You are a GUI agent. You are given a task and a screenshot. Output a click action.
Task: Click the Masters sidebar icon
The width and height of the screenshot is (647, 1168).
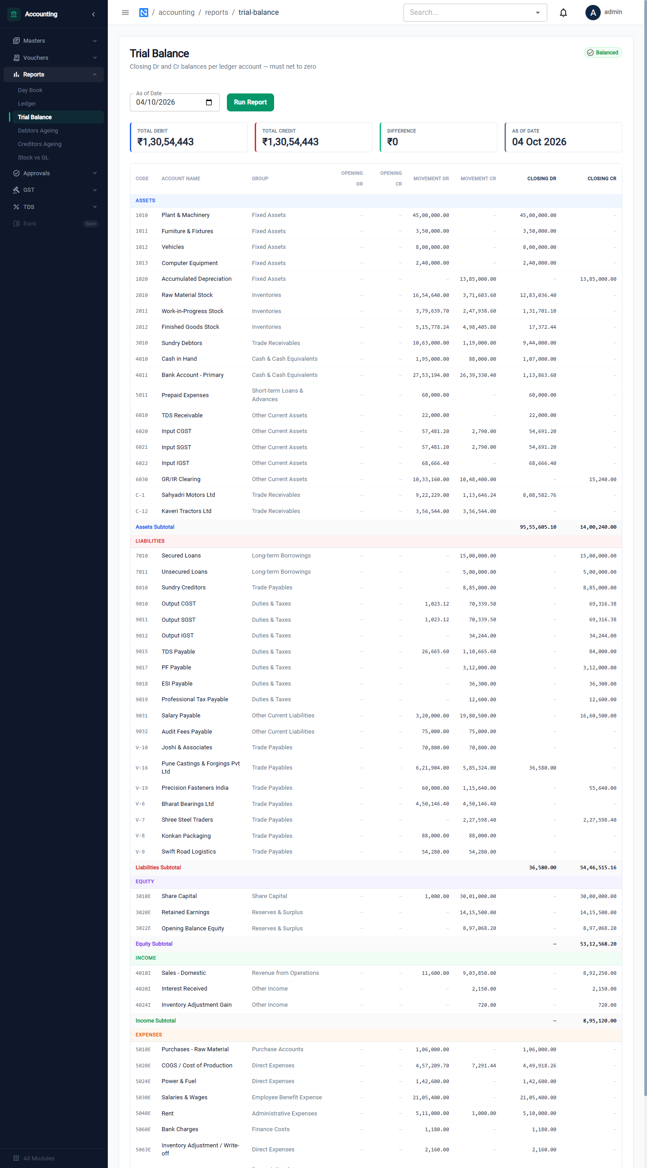[x=16, y=41]
